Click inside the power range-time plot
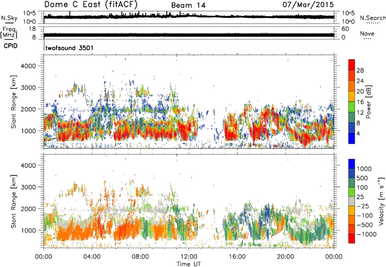 click(189, 102)
